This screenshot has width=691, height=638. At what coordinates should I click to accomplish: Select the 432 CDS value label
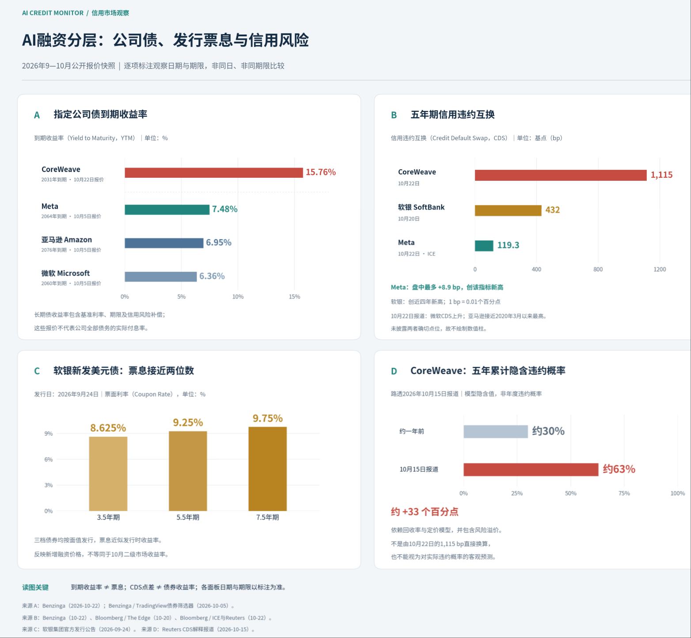[553, 210]
